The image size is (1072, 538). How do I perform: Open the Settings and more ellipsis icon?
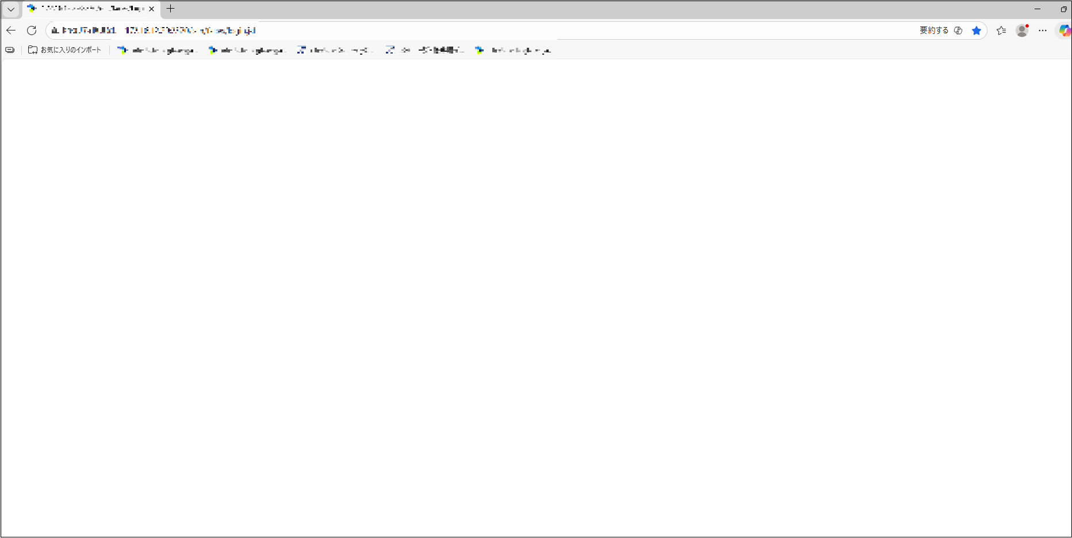coord(1044,30)
